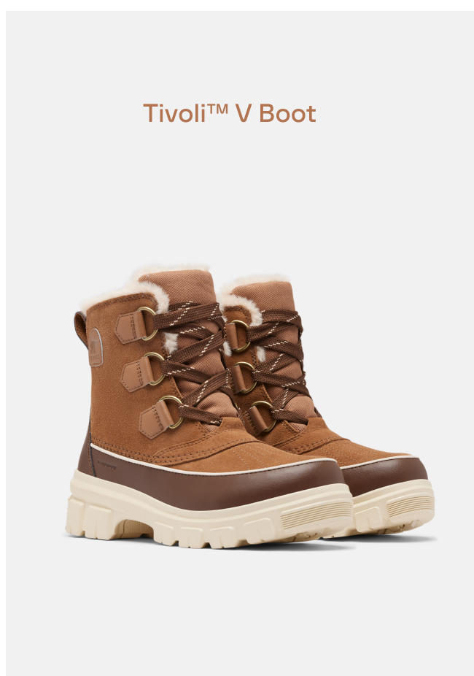This screenshot has width=474, height=676.
Task: Click the ribbed toe bumper of the right boot sole
Action: tap(411, 505)
